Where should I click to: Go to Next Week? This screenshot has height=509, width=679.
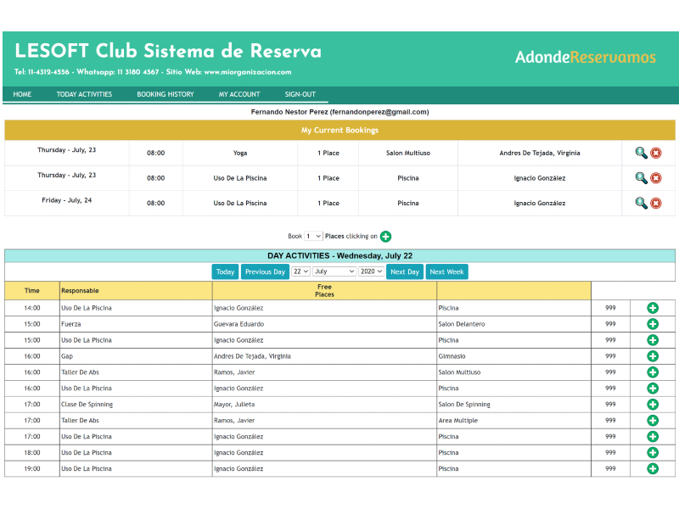tap(446, 271)
